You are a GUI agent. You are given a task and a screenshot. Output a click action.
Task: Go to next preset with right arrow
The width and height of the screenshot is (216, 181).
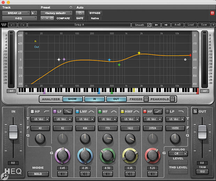point(166,25)
